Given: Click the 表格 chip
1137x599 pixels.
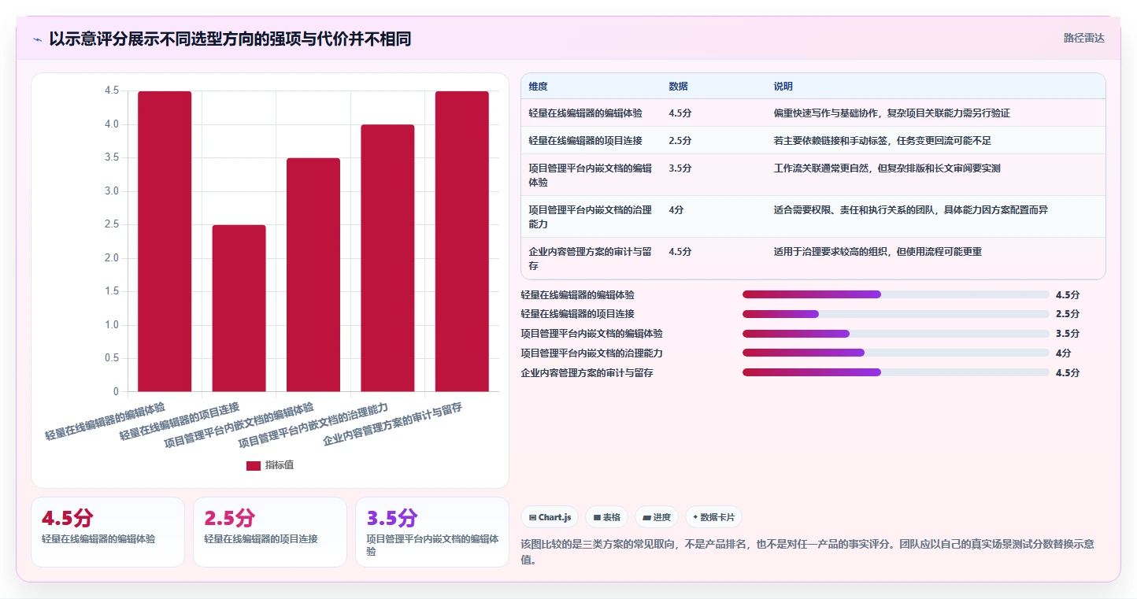Looking at the screenshot, I should tap(606, 517).
